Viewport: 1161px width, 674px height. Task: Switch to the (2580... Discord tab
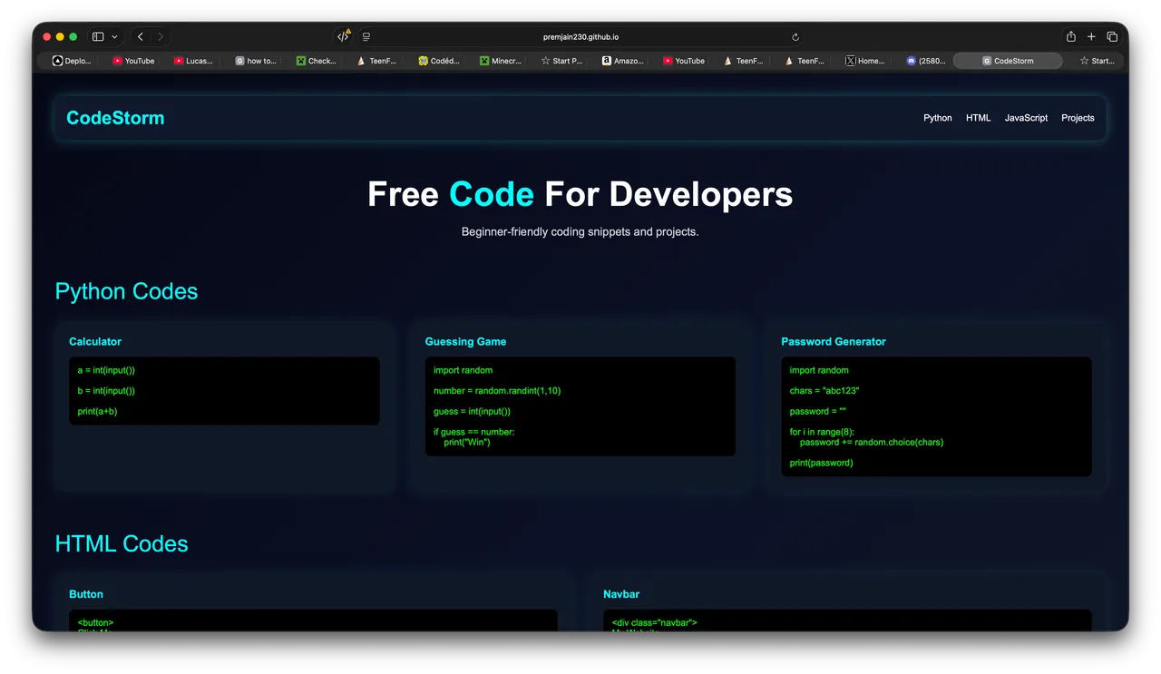[x=925, y=61]
